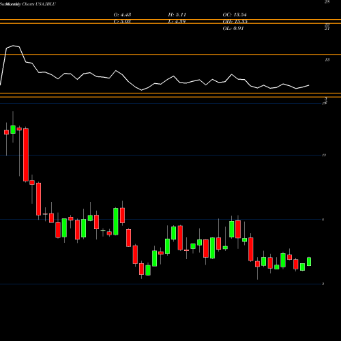Click the last green candlestick on the right

click(x=309, y=262)
